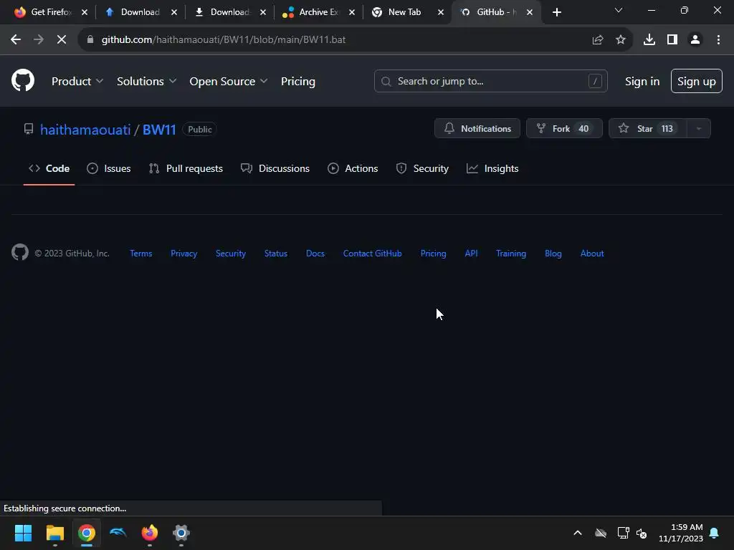Open the haithamaouati user profile link
This screenshot has width=734, height=550.
click(x=85, y=130)
